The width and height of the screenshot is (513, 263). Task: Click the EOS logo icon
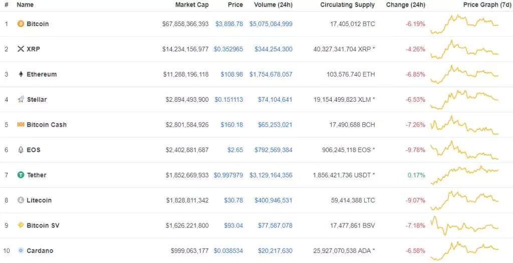click(21, 150)
